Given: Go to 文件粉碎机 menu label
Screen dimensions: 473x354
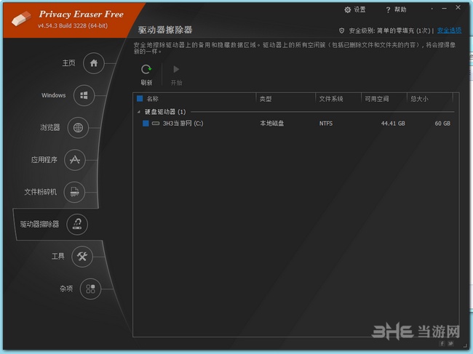Looking at the screenshot, I should pyautogui.click(x=41, y=192).
